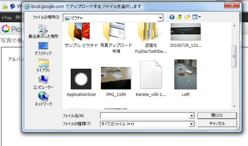Select the Left image thumbnail
This screenshot has height=146, width=248.
coord(186,75)
